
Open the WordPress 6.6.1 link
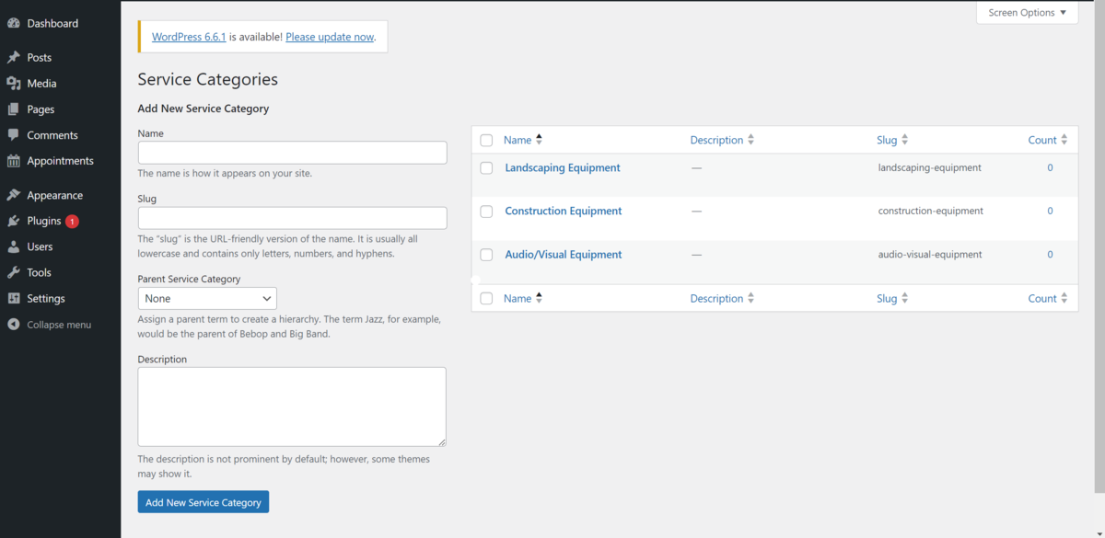189,37
